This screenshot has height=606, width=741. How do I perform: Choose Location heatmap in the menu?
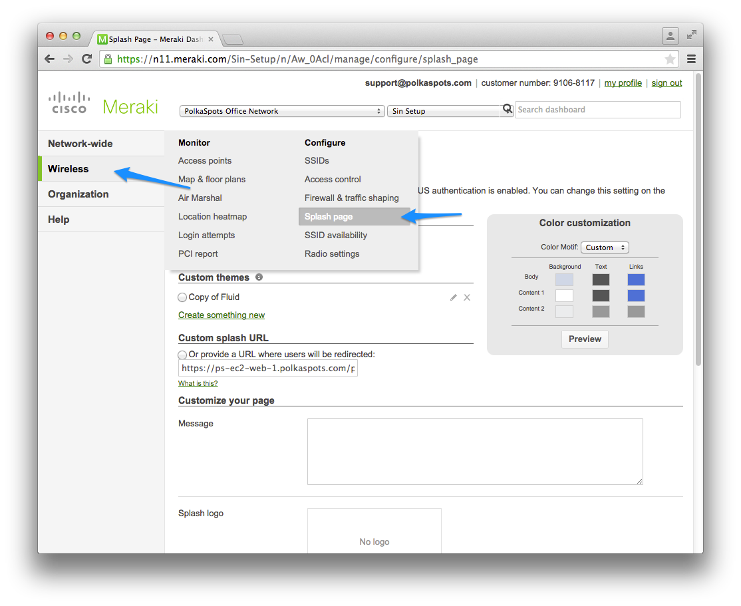click(x=212, y=216)
